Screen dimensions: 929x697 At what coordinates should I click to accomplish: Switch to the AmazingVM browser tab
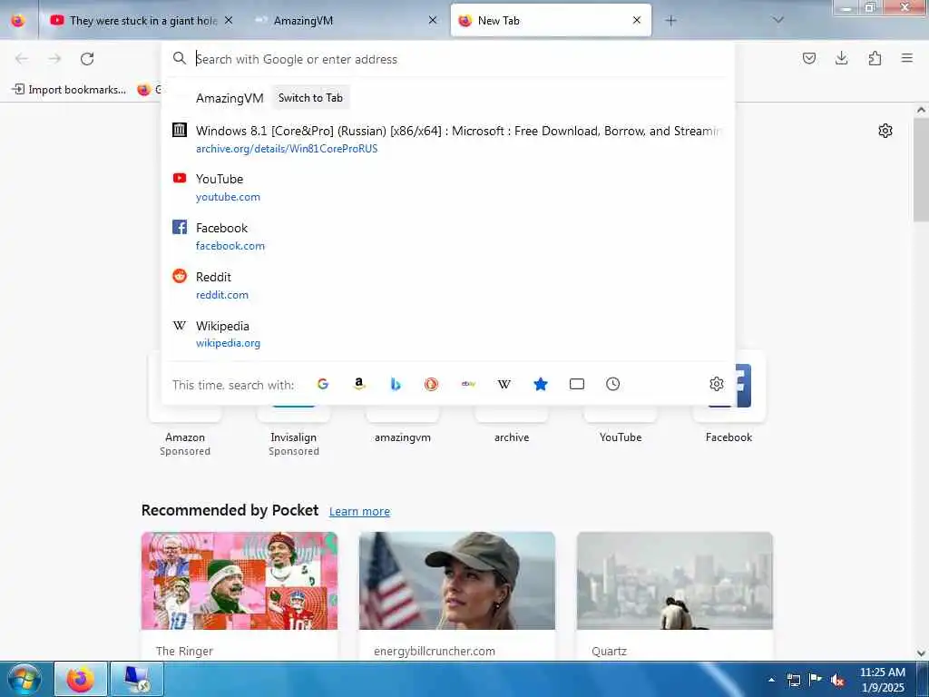[x=346, y=20]
